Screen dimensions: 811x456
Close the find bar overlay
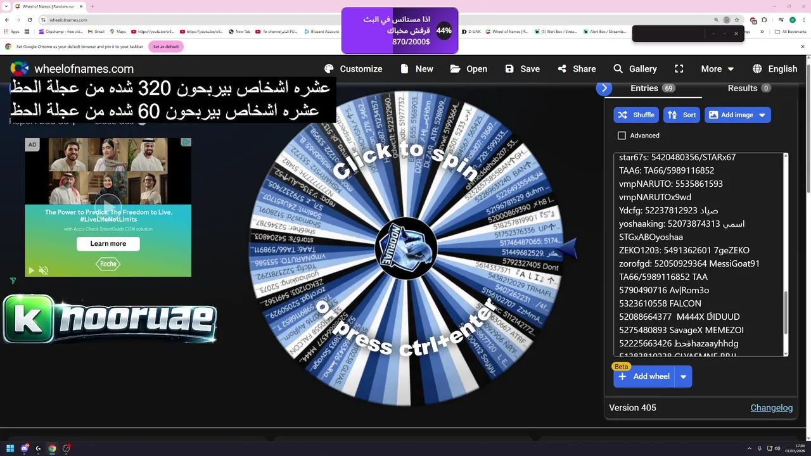click(736, 34)
